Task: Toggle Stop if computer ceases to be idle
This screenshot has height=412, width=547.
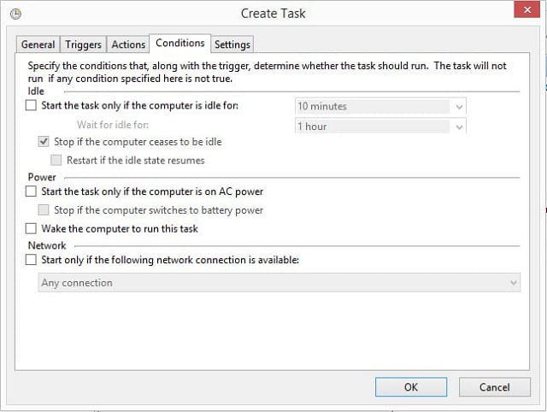Action: pos(44,142)
